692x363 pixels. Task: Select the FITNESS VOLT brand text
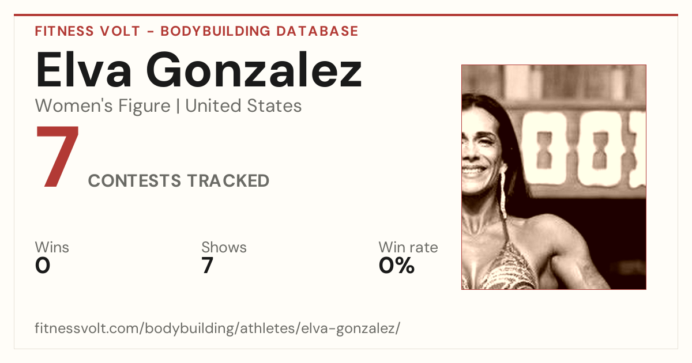(88, 31)
